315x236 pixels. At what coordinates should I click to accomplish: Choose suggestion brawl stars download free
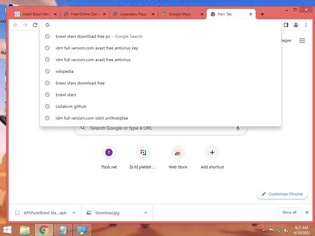[x=161, y=83]
